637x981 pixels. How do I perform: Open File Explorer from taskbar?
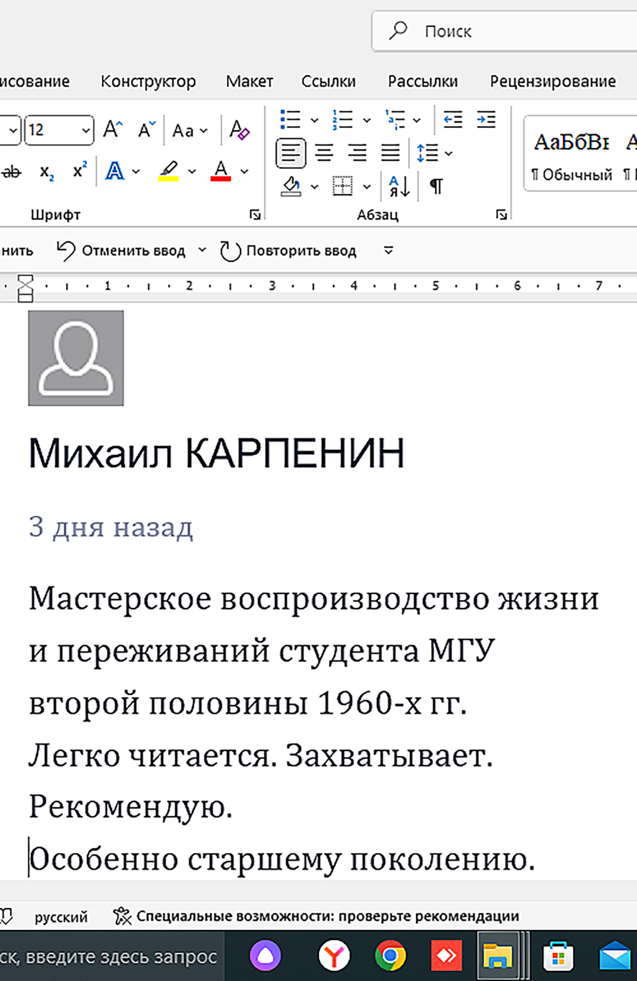(498, 956)
